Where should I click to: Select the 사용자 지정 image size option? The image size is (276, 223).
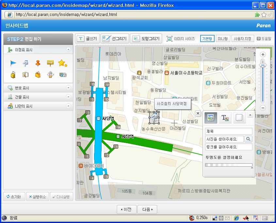tap(243, 38)
